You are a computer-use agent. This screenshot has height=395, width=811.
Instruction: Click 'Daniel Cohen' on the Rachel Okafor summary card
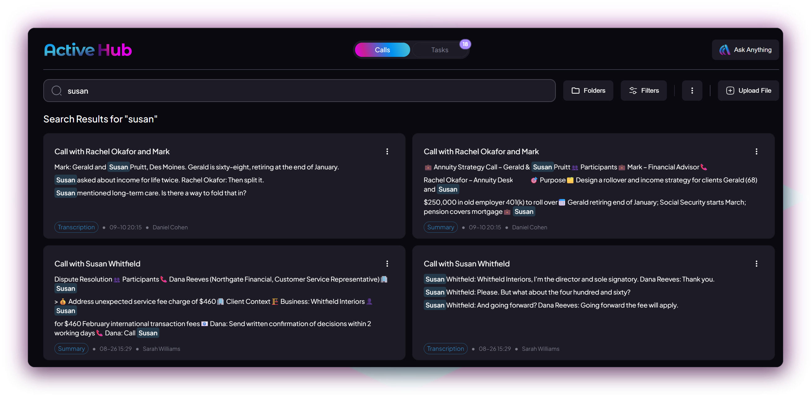click(530, 227)
